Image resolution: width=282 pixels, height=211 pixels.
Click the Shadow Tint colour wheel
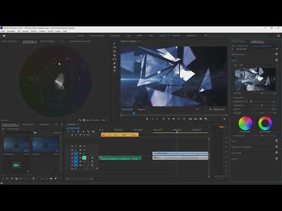point(246,123)
